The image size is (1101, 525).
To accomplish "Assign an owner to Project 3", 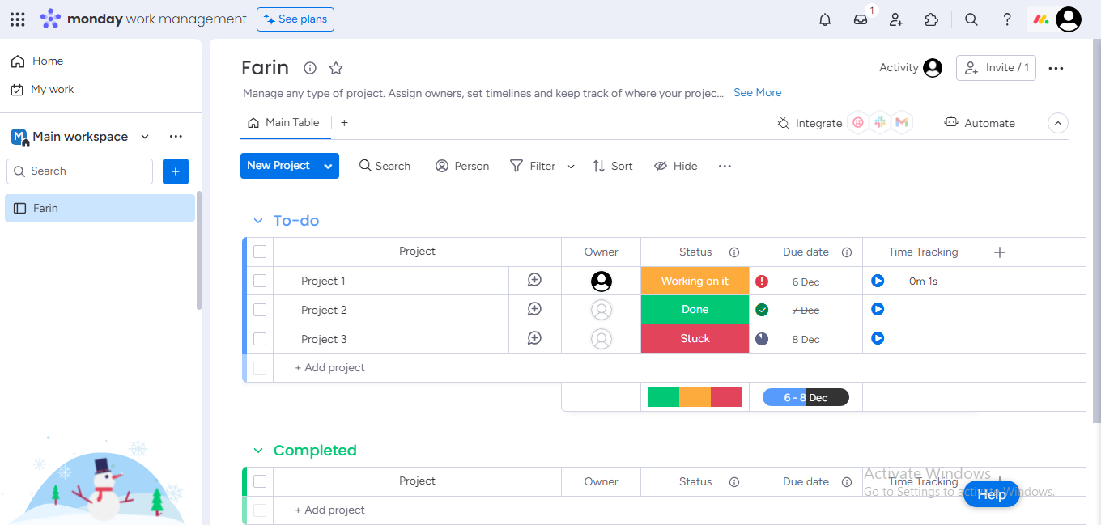I will pos(602,339).
